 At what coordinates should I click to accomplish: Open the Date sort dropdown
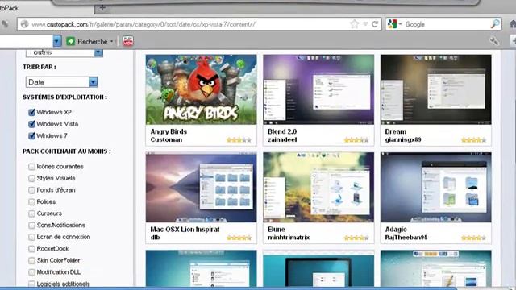(62, 82)
